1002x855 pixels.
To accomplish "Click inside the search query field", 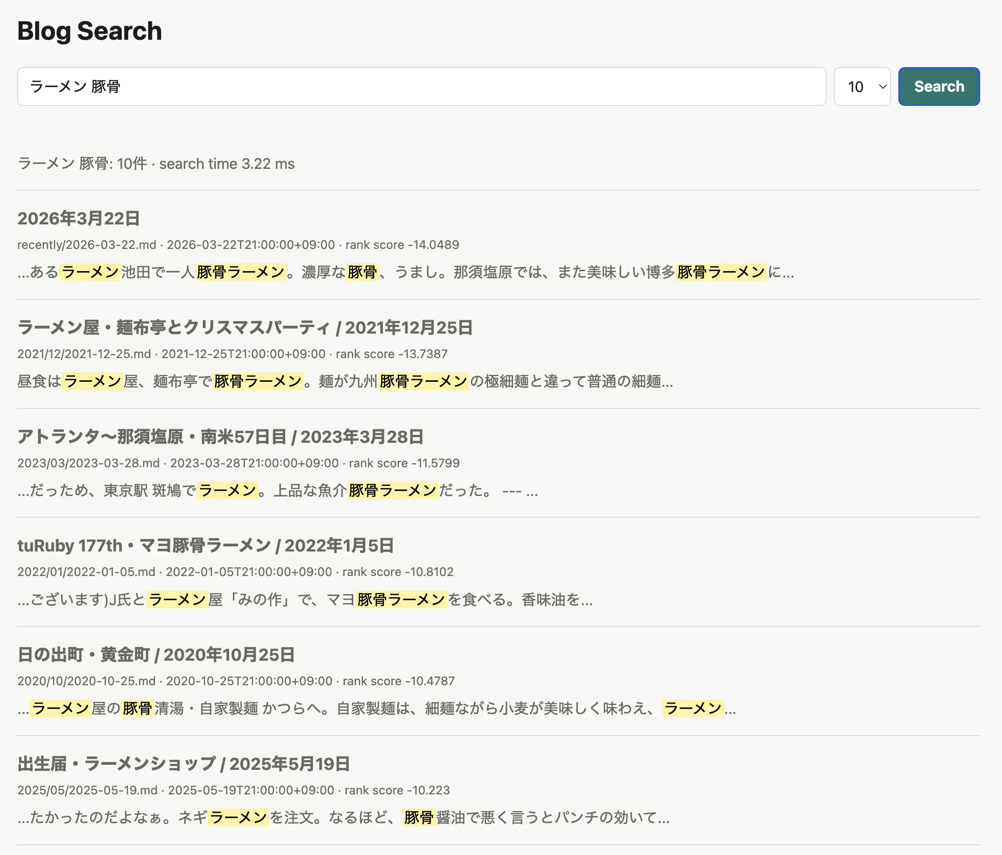I will 421,87.
